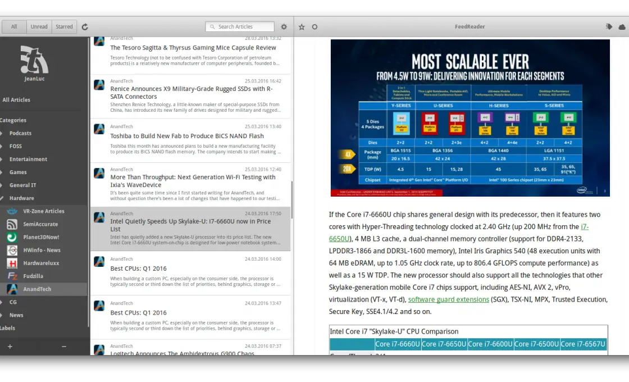Select the SemiAccurate feed icon

click(12, 224)
